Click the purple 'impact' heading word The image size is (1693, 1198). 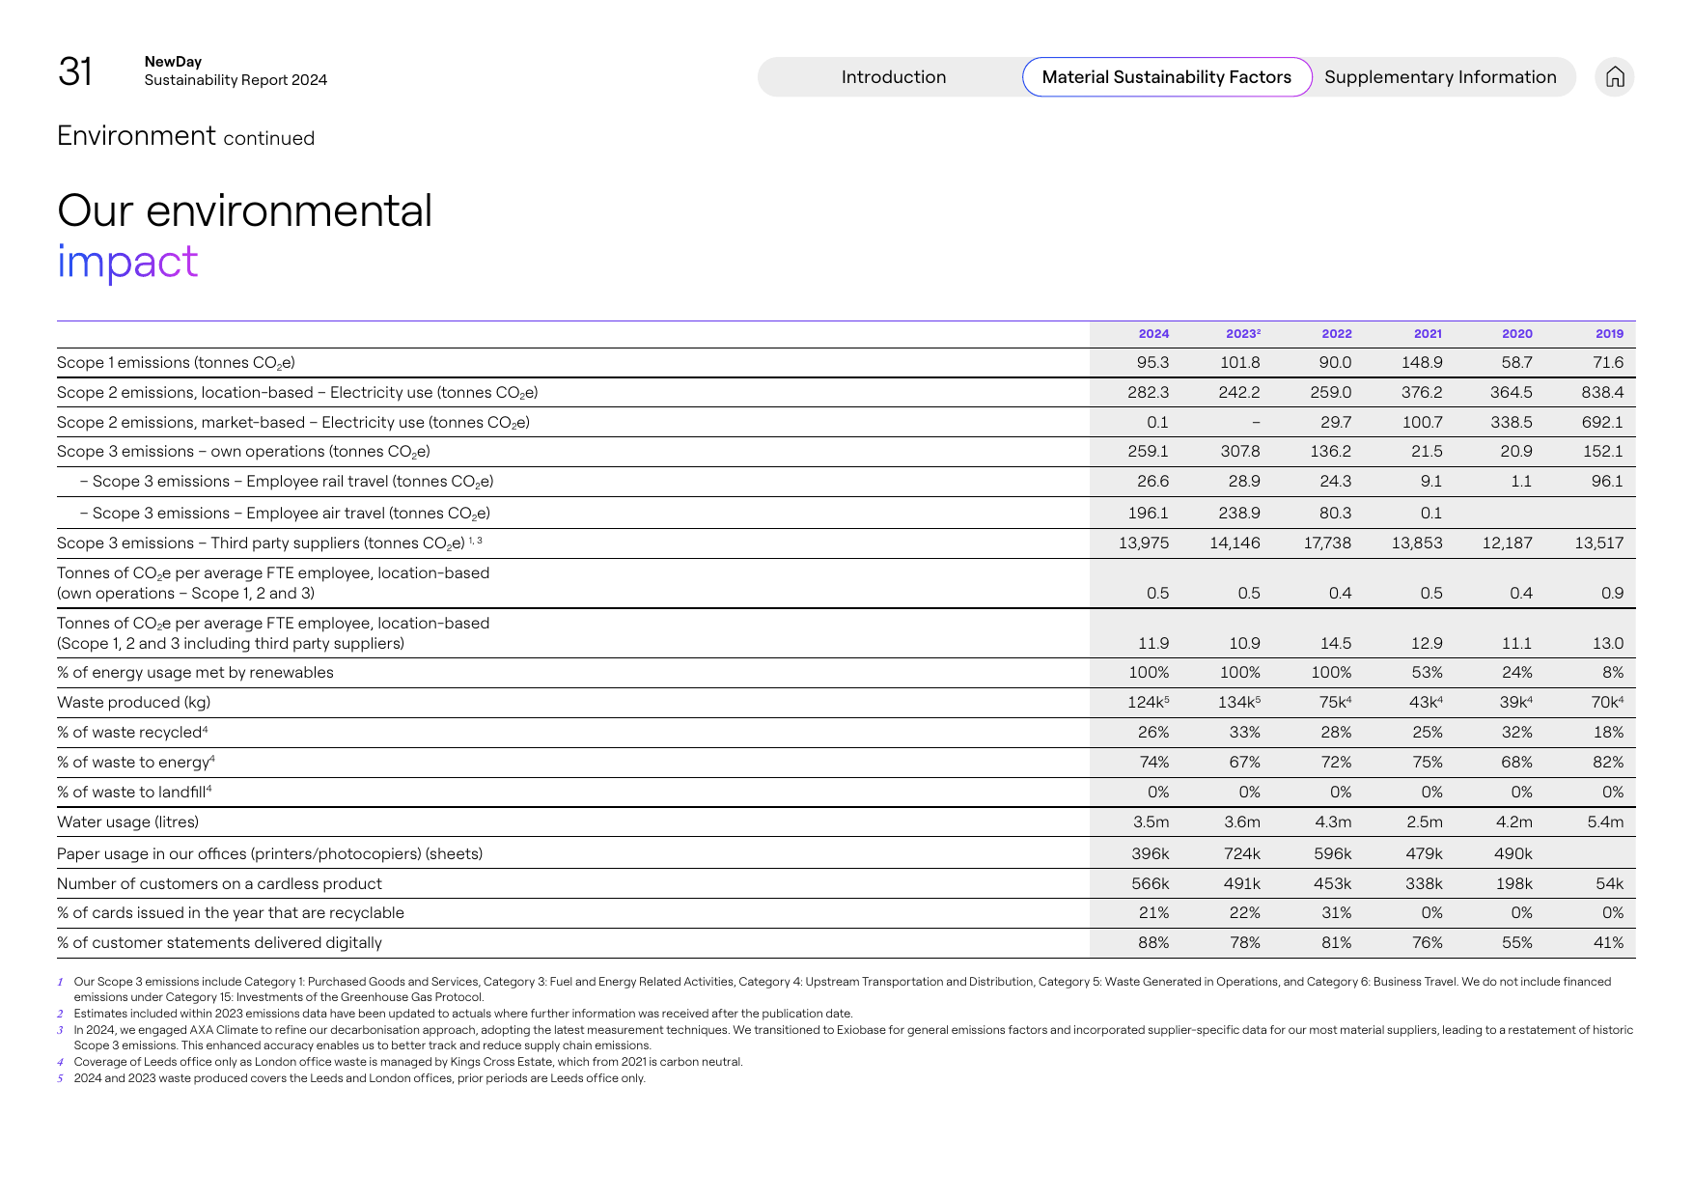127,261
